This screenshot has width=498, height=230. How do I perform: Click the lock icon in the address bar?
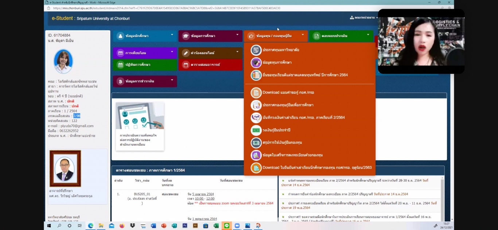(48, 8)
